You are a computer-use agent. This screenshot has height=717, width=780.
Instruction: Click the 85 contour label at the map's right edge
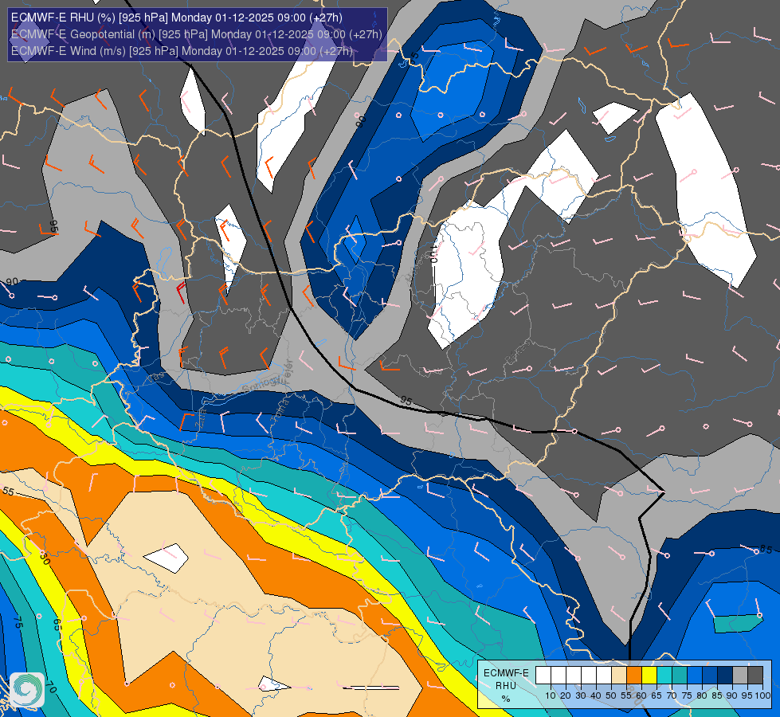pyautogui.click(x=766, y=550)
